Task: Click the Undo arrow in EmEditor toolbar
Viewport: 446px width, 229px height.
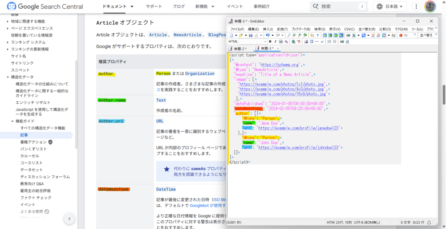Action: pyautogui.click(x=268, y=35)
